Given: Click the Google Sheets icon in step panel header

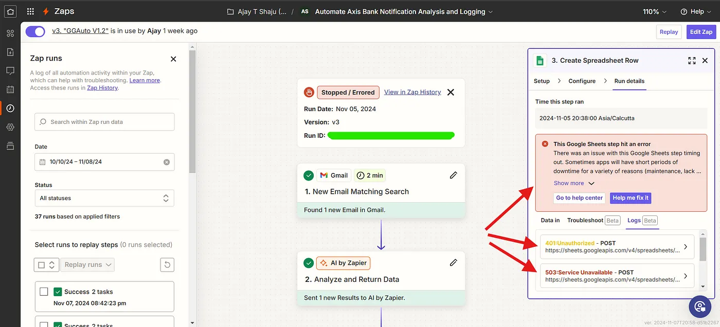Looking at the screenshot, I should point(540,60).
